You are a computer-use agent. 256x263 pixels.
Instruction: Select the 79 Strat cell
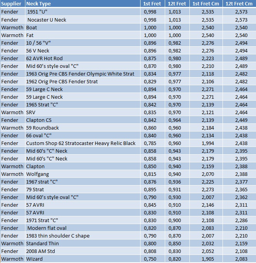83,189
